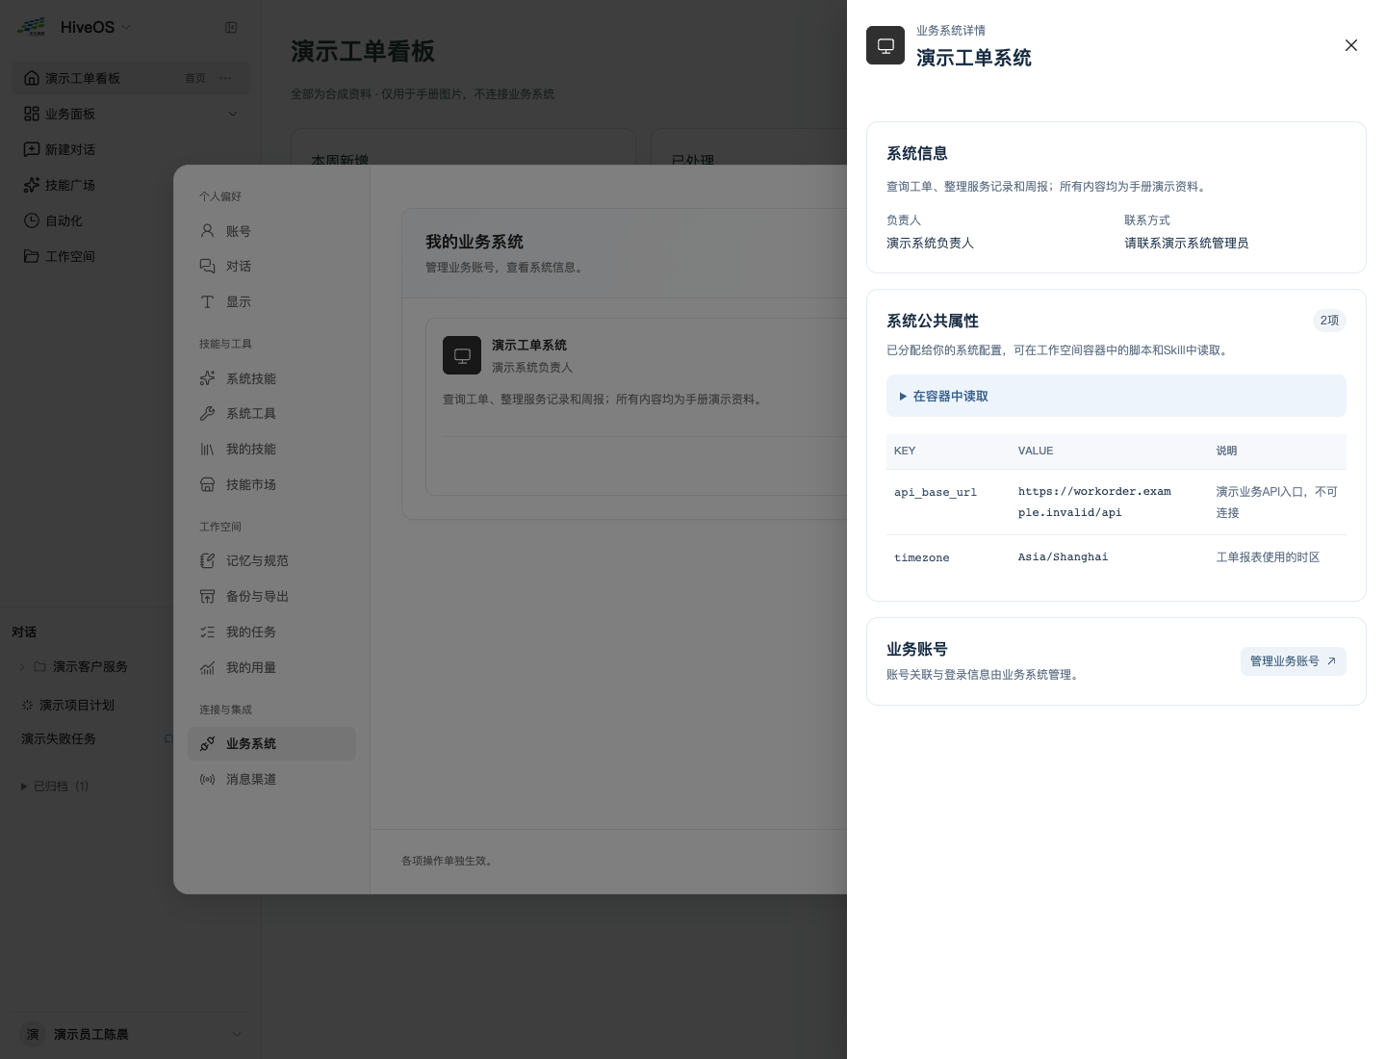Screen dimensions: 1386x1059
Task: Click the 技能市场 store icon
Action: [x=207, y=484]
